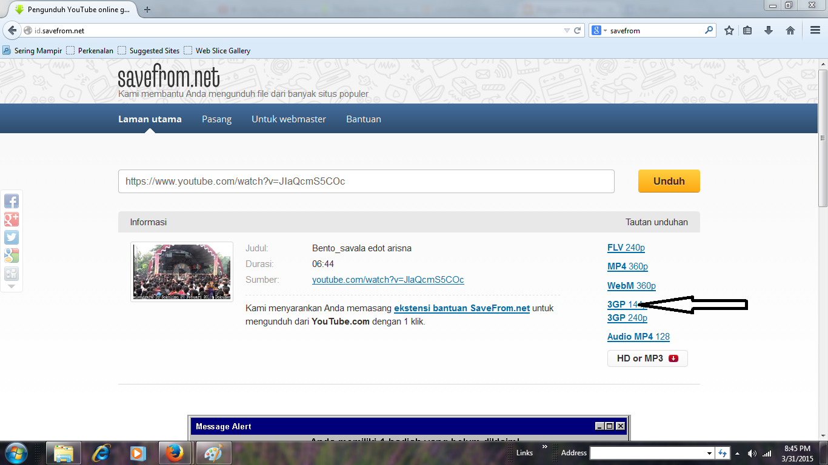Download the WebM 360p link

(x=632, y=286)
